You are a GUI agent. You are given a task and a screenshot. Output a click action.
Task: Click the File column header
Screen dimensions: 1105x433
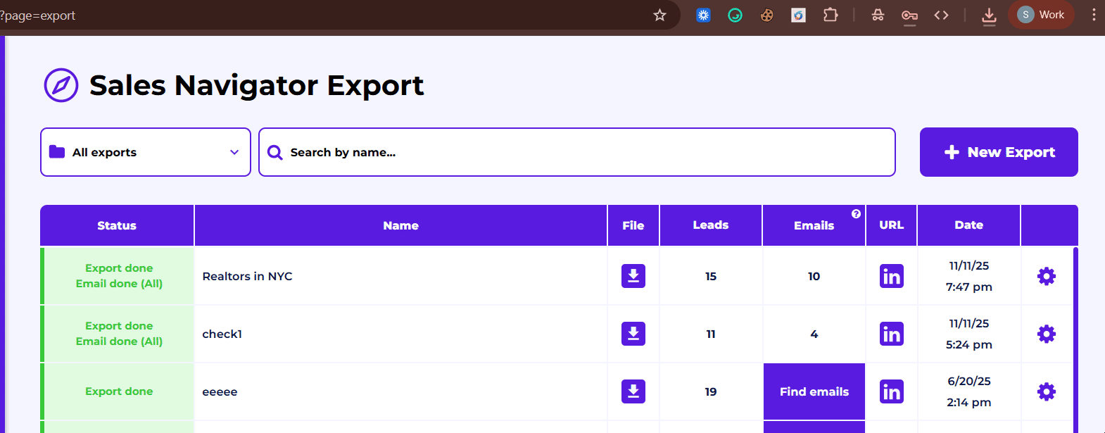click(x=633, y=225)
